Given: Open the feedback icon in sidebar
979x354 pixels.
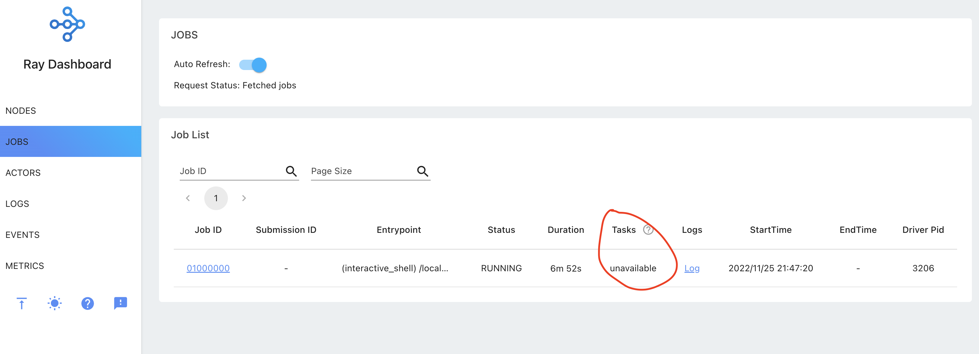Looking at the screenshot, I should pos(121,303).
